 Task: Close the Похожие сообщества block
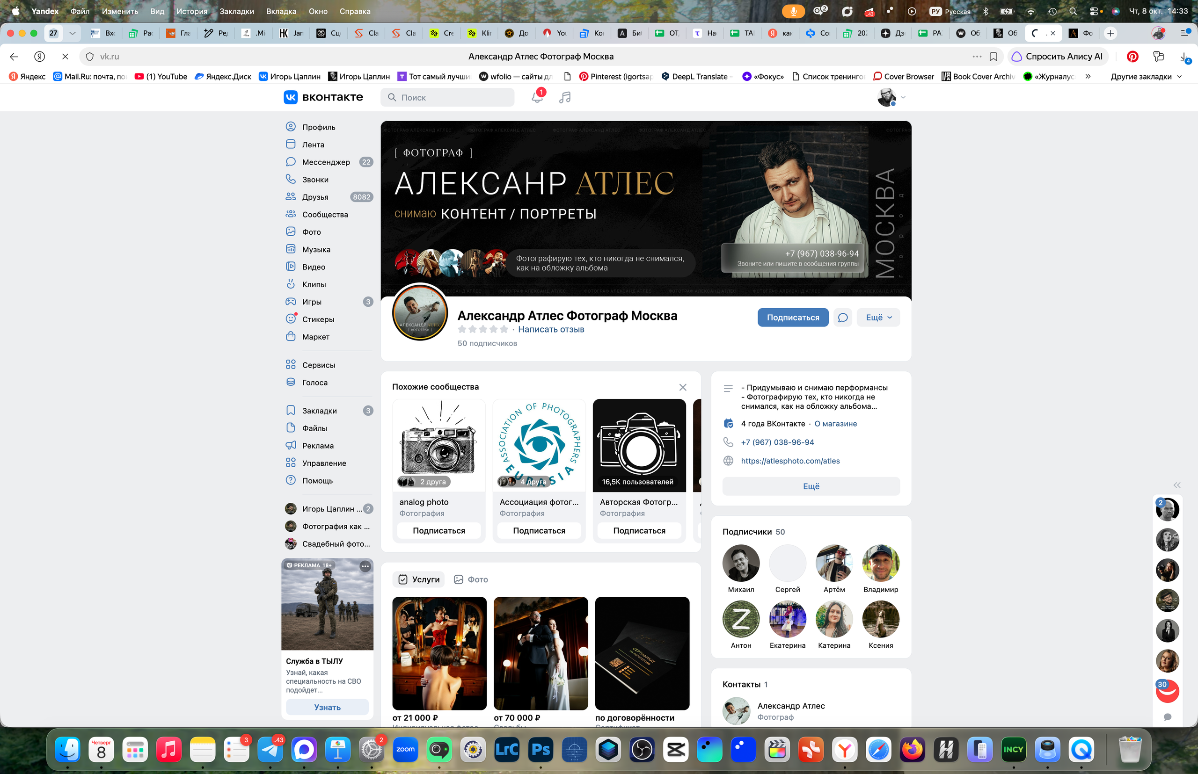[x=682, y=387]
